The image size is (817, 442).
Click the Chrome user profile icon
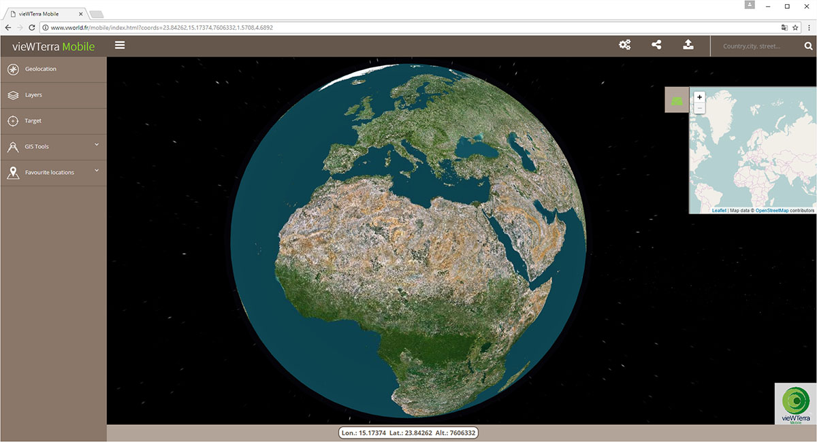pos(750,5)
